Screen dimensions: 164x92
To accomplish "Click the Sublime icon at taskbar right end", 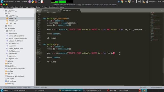I will tap(144, 90).
